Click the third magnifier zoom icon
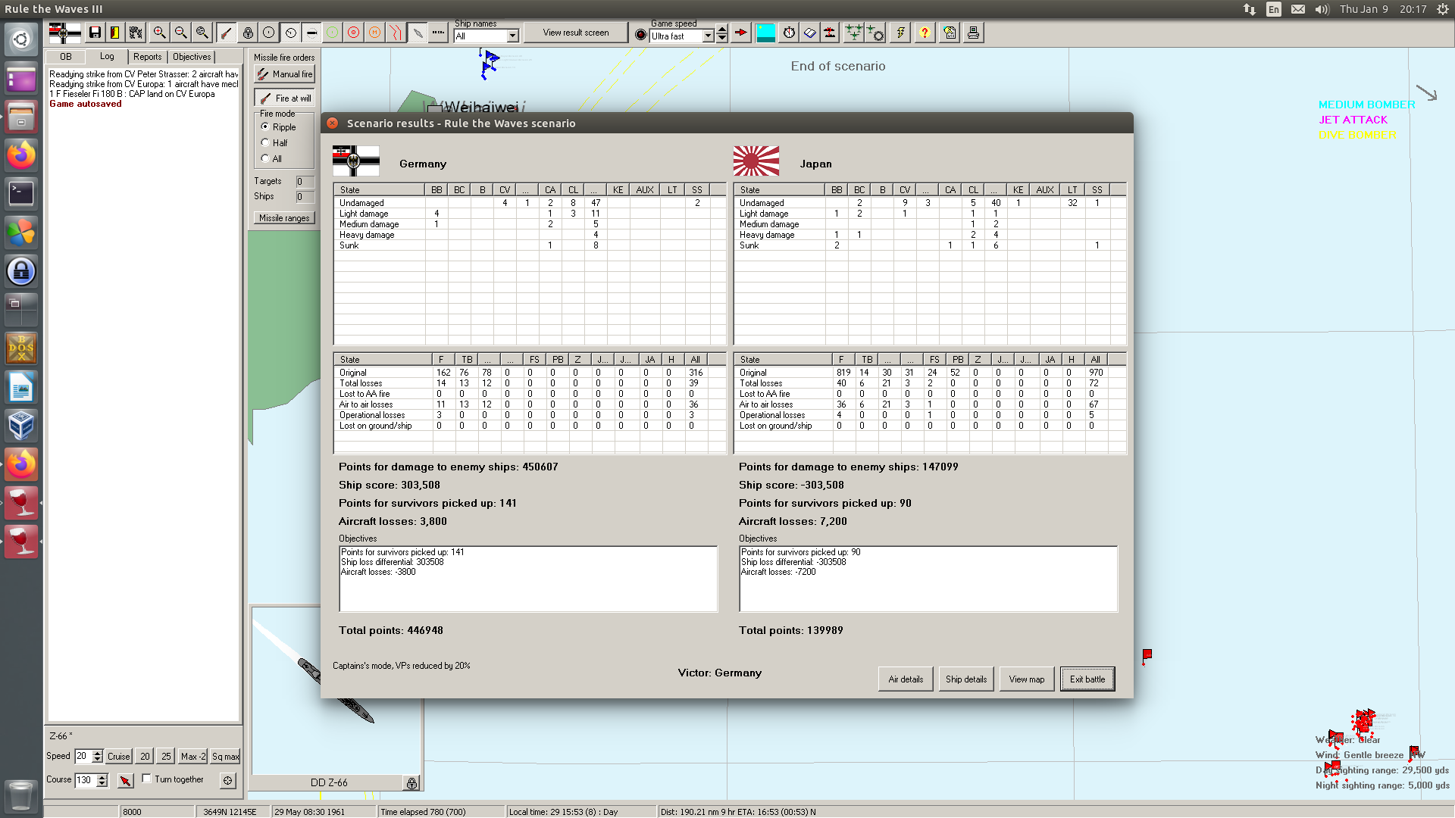 coord(202,33)
